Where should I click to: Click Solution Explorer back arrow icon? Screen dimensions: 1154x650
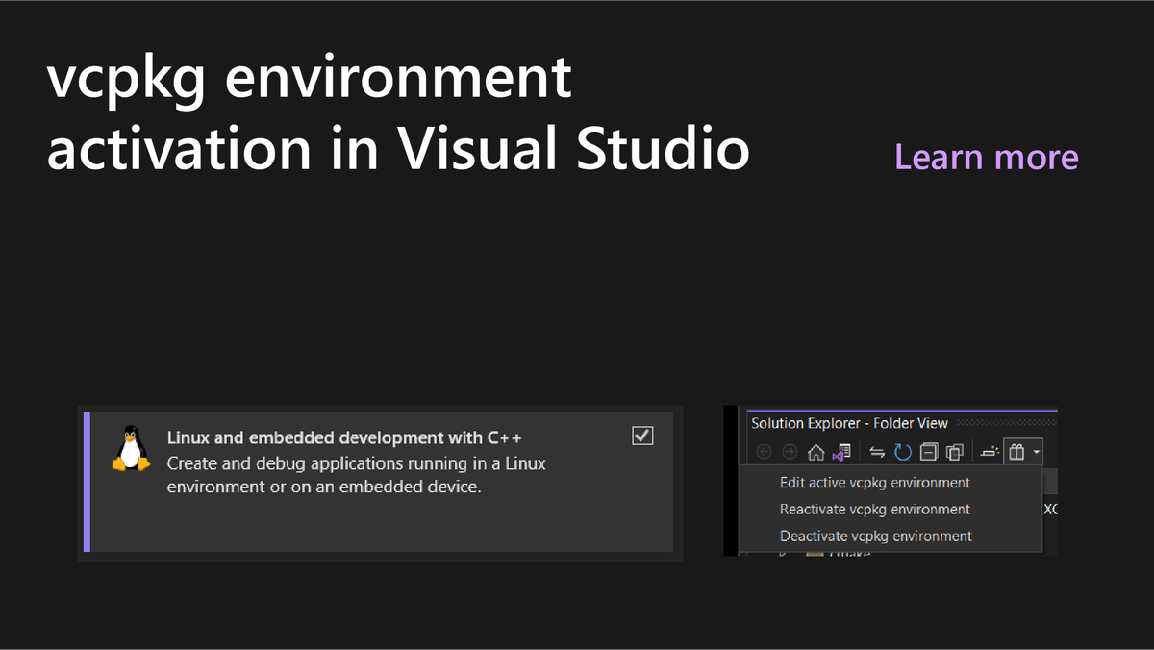(x=765, y=452)
